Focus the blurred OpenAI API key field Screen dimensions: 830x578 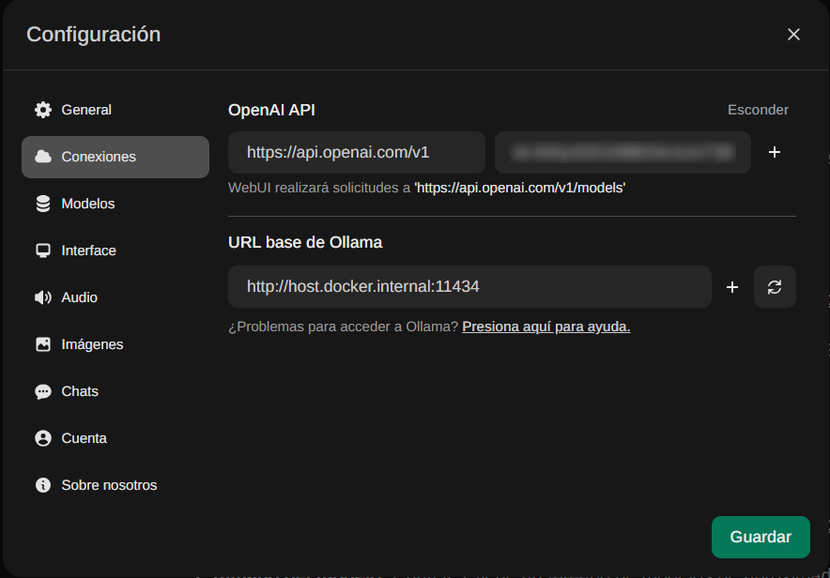pyautogui.click(x=622, y=152)
